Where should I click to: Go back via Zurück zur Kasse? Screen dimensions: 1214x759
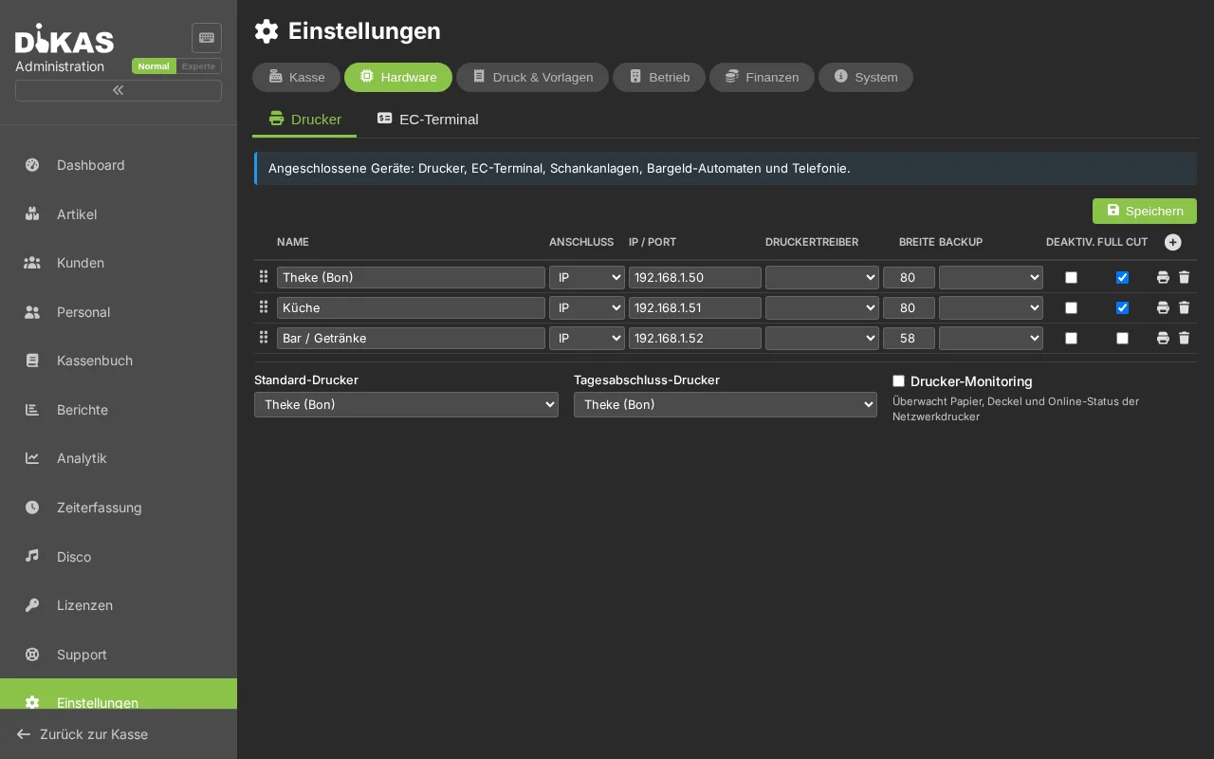[119, 734]
